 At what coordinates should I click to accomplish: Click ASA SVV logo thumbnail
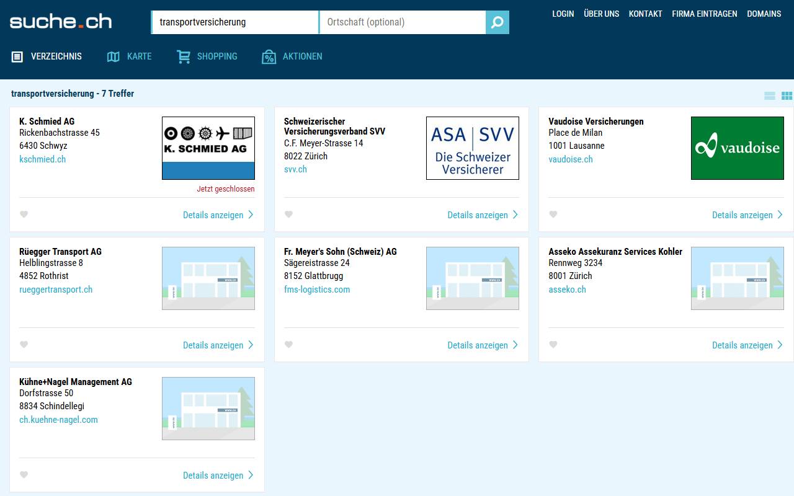(473, 148)
